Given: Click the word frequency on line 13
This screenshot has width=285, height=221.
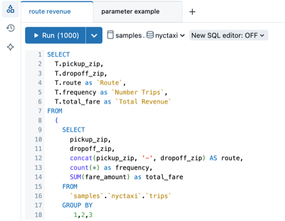Looking at the screenshot, I should [132, 168].
